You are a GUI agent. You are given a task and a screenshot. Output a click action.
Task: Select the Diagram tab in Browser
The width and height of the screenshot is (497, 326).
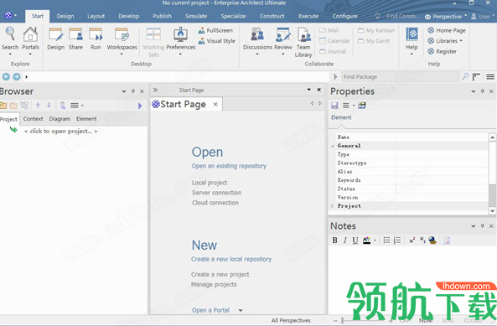click(60, 119)
